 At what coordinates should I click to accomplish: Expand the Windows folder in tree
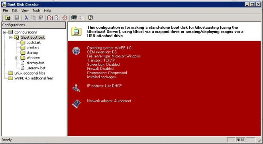coord(17,58)
